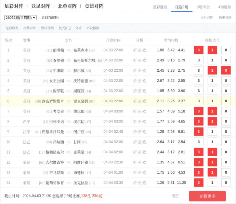Click the red 查看更多 button

click(x=207, y=196)
